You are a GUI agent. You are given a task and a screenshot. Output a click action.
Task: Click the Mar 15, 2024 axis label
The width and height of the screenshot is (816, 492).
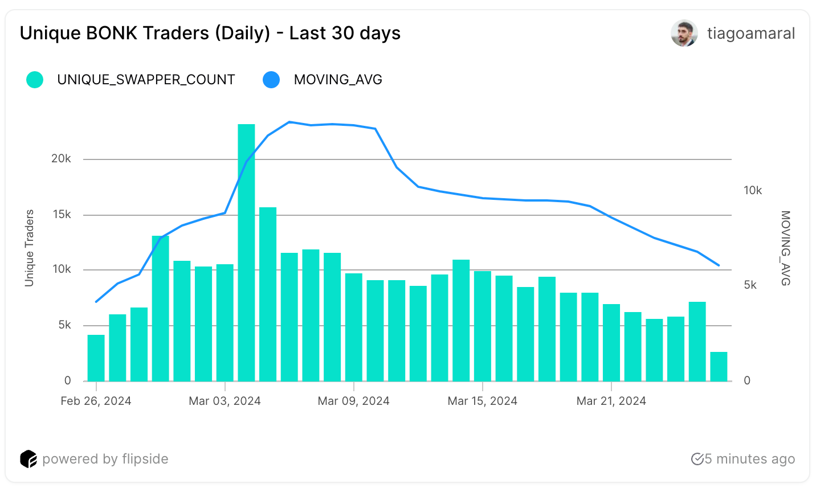482,401
